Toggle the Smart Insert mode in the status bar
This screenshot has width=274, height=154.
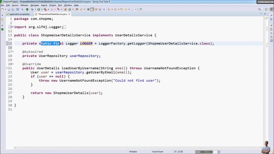click(158, 152)
